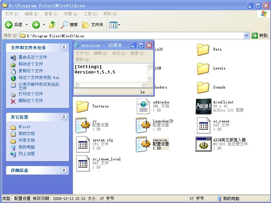Screen dimensions: 271x203
Task: Click 'Rename this file' (重命名这个文件) link
Action: pyautogui.click(x=33, y=57)
